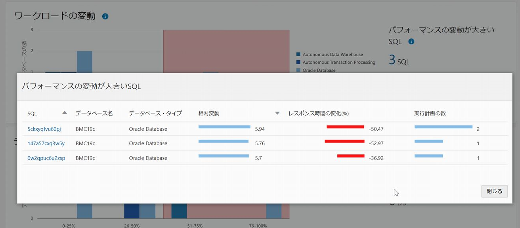Click response time change -50.47
520x228 pixels.
click(x=376, y=129)
